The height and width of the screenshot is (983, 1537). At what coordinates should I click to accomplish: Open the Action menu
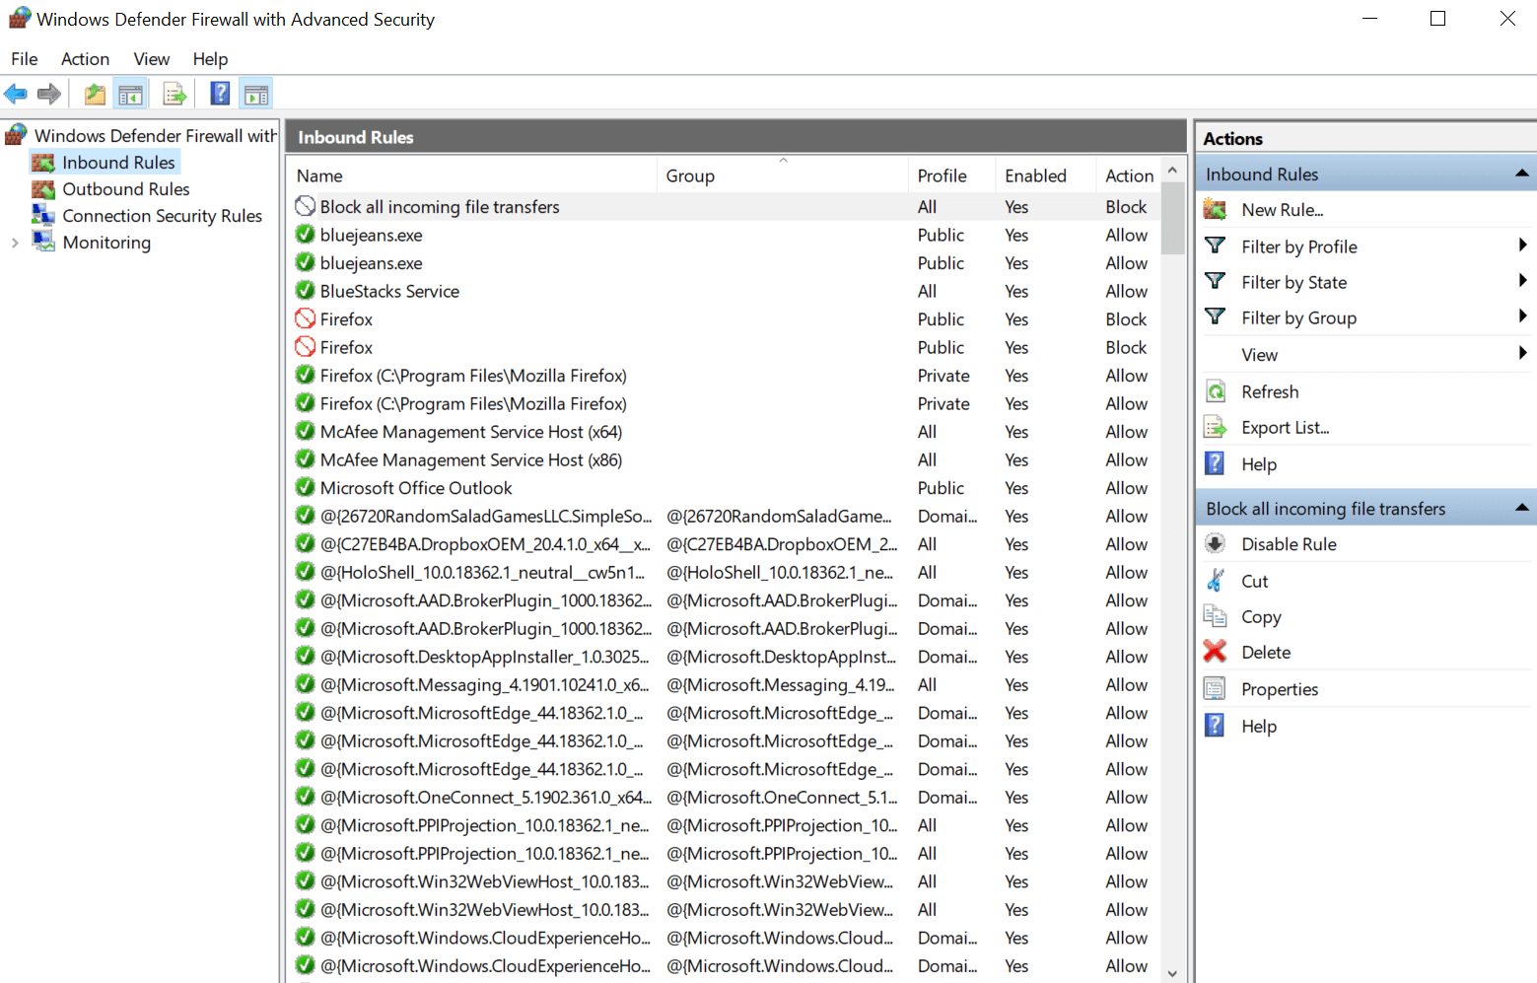point(85,59)
